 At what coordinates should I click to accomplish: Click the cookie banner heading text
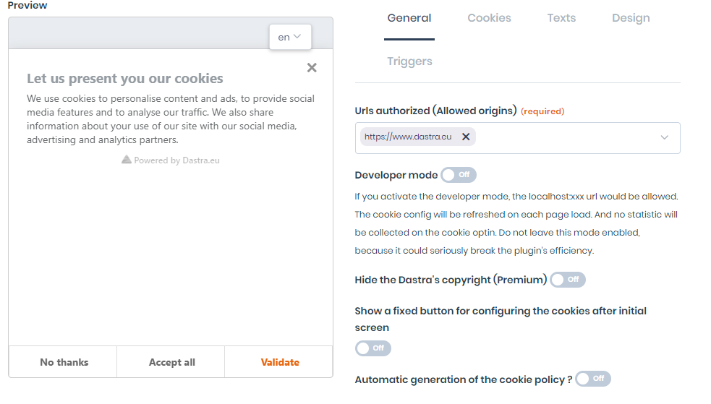124,78
